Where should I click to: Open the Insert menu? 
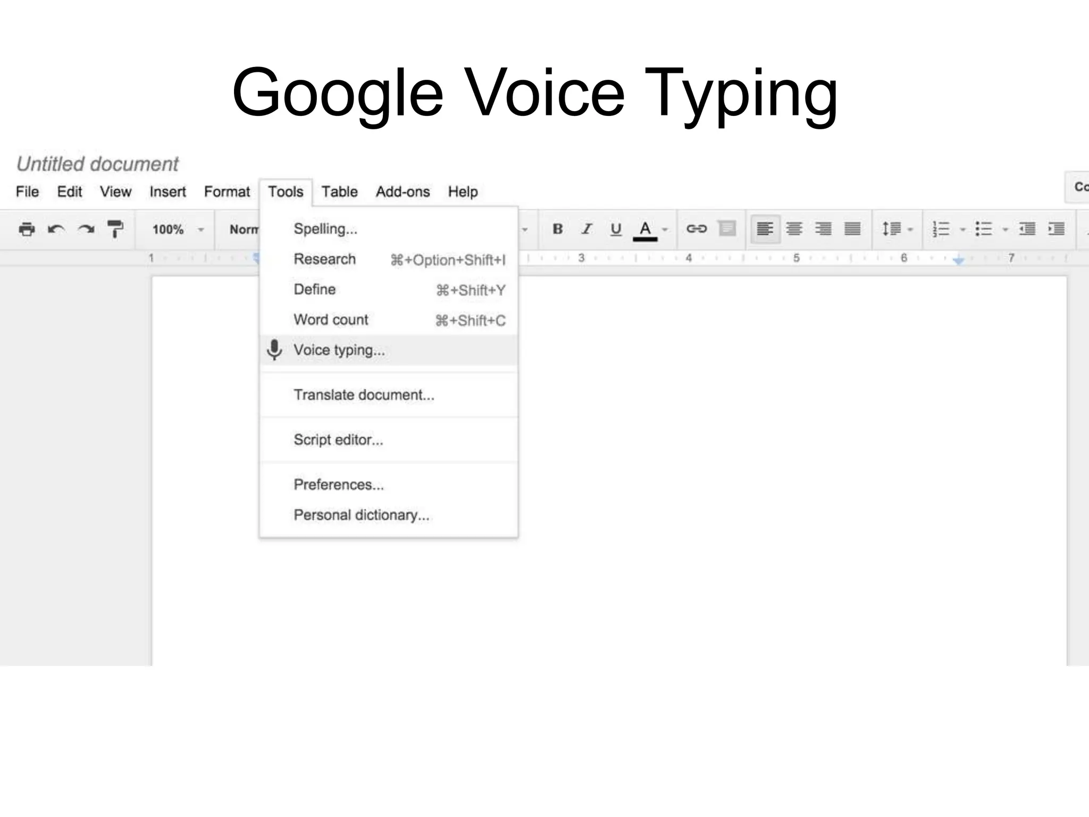167,191
